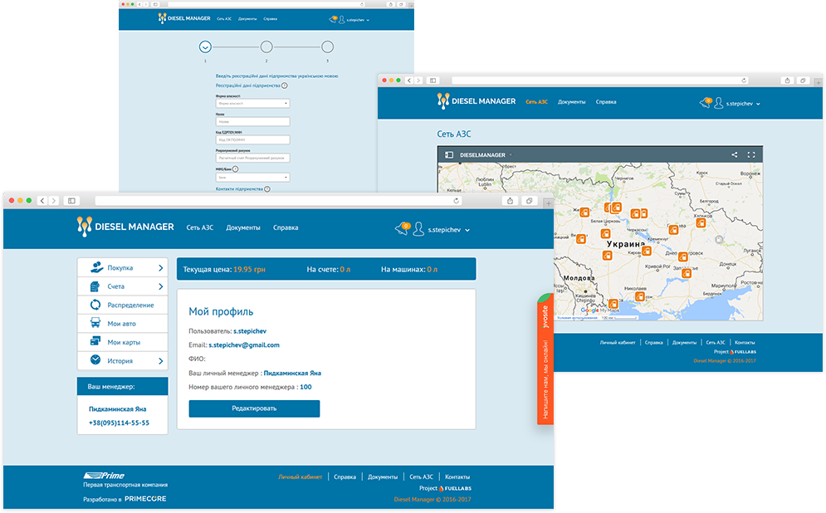Click Справка in map window navbar
This screenshot has width=826, height=513.
606,102
